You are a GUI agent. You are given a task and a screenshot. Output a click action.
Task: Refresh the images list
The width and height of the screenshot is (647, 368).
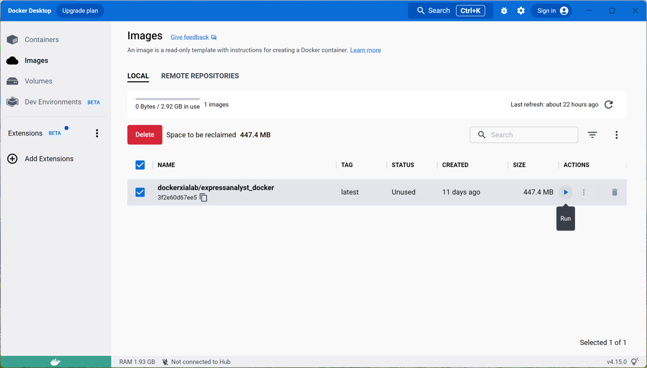point(609,104)
